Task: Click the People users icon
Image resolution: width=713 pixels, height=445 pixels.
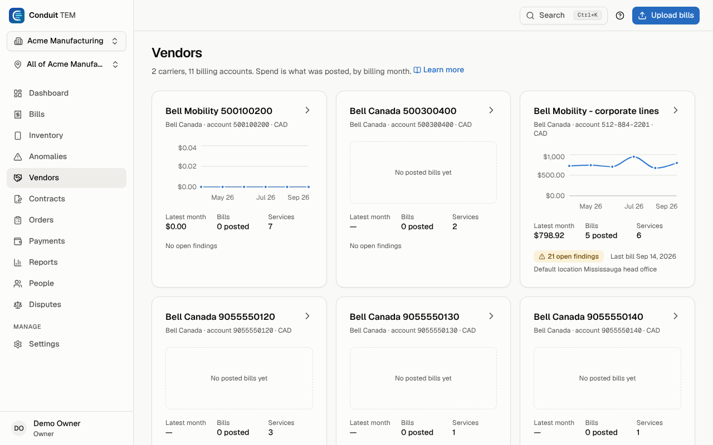Action: pos(18,284)
